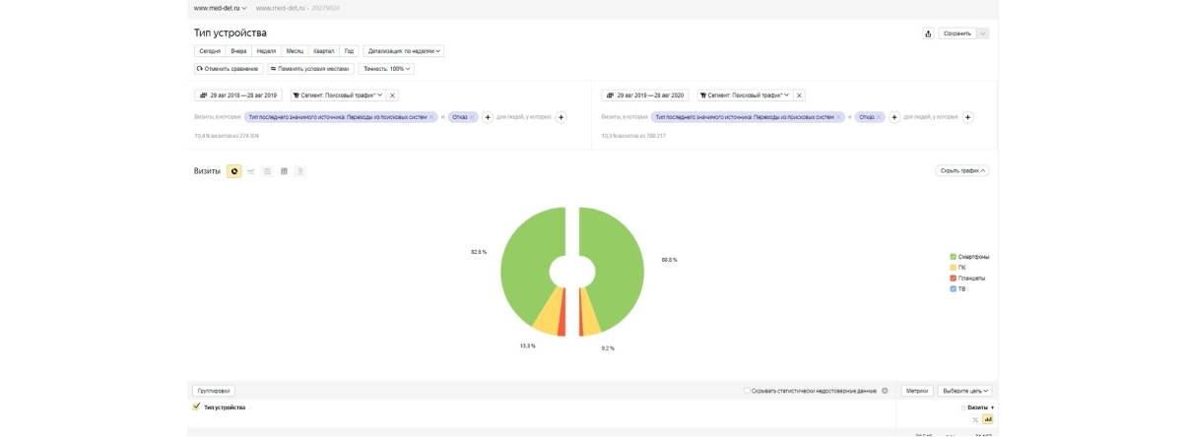Toggle bar chart icon under Визиты column
The height and width of the screenshot is (437, 1187).
988,419
